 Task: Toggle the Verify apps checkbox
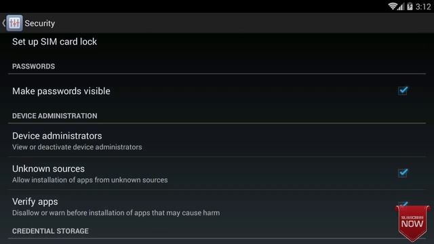point(403,205)
